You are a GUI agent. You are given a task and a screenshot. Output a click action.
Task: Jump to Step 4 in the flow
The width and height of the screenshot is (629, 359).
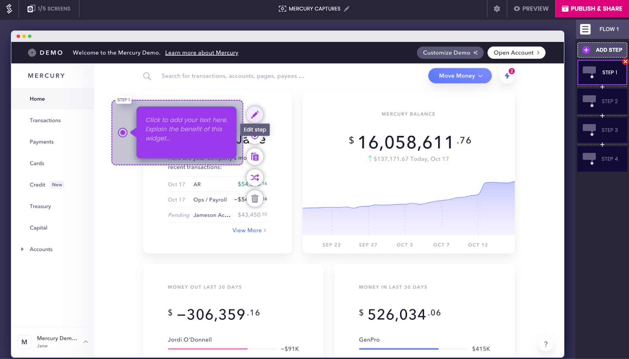(602, 159)
